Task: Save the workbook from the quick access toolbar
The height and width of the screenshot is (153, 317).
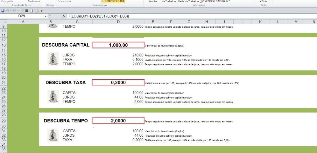Action: (x=3, y=11)
